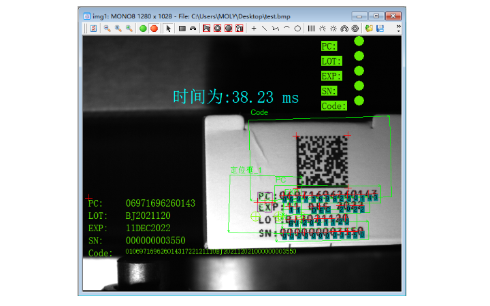The height and width of the screenshot is (306, 490).
Task: Click the long Code result string at bottom
Action: coord(211,252)
